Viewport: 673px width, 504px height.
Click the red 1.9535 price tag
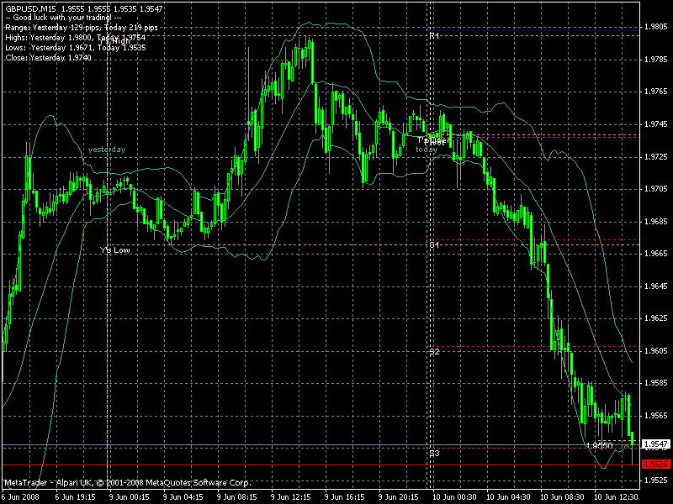[x=656, y=465]
